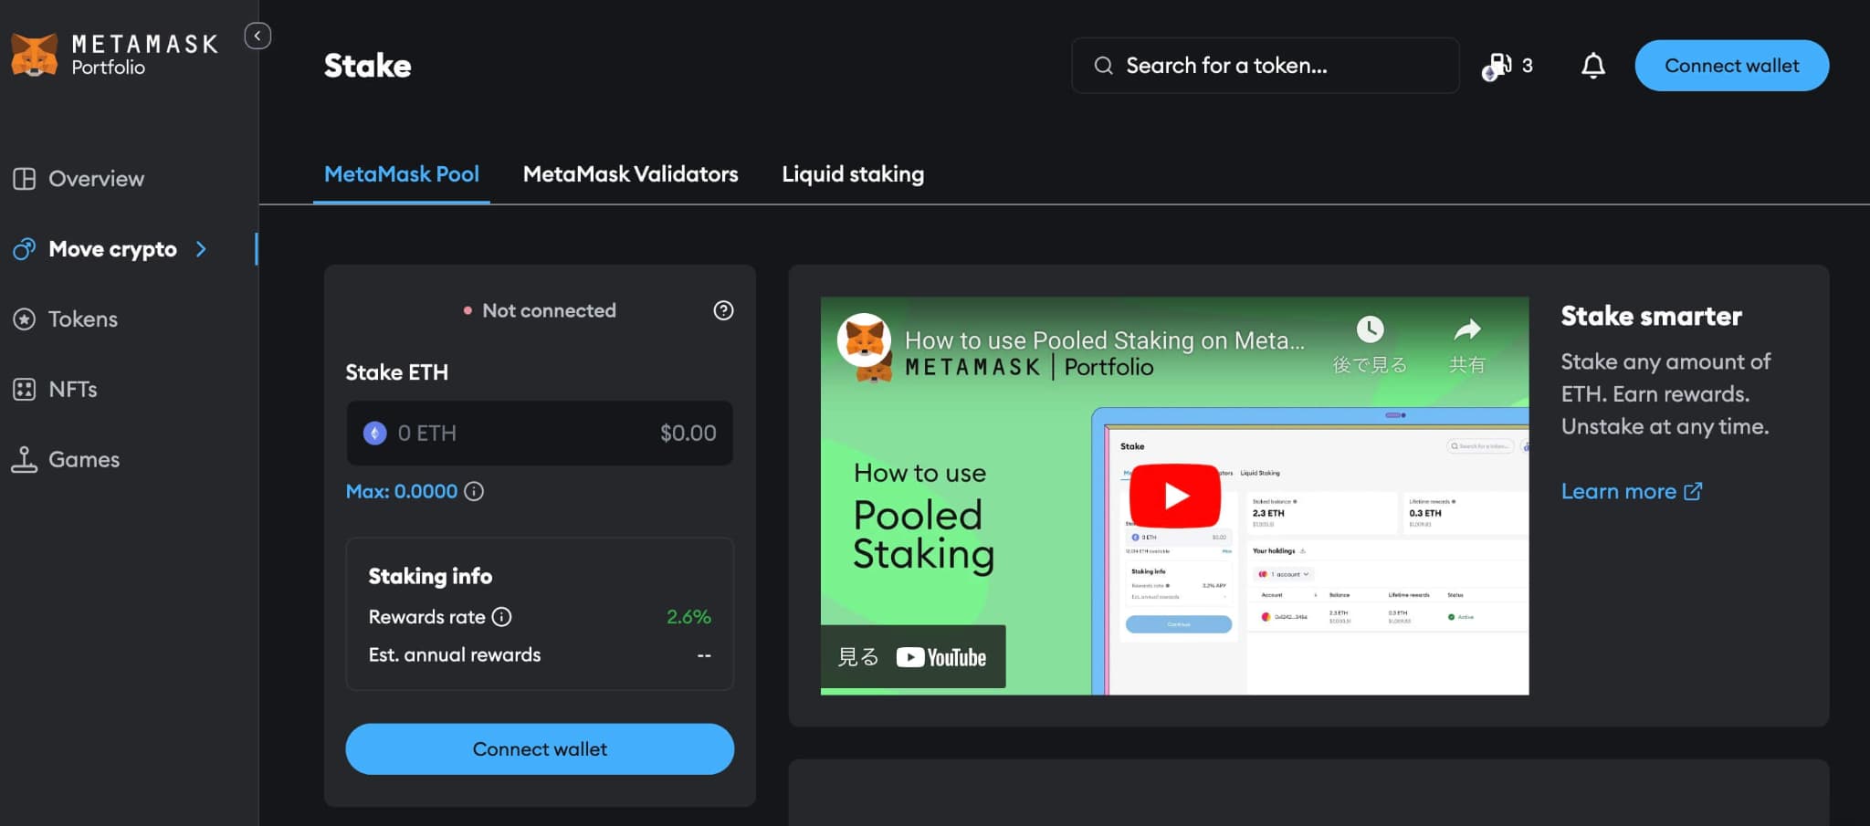Open notifications bell
1870x826 pixels.
point(1593,66)
